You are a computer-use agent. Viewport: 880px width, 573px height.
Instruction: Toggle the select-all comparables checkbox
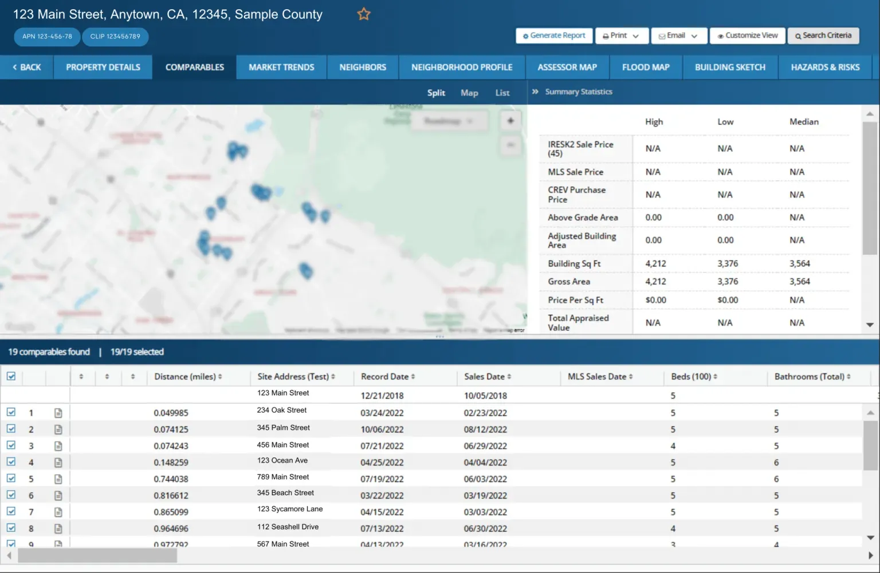point(11,376)
